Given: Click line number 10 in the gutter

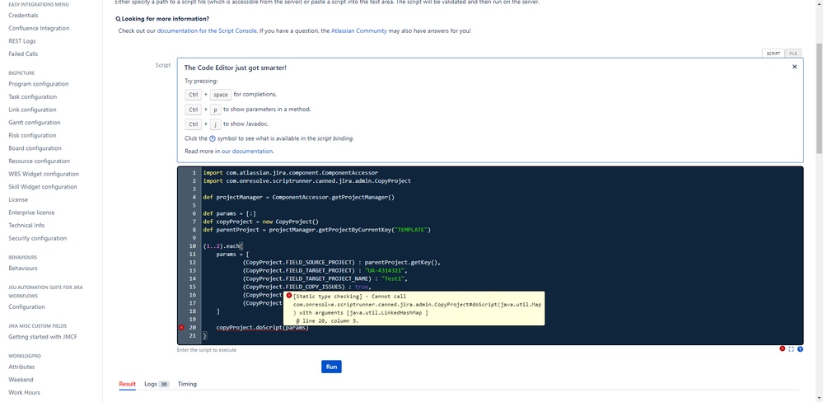Looking at the screenshot, I should [193, 246].
